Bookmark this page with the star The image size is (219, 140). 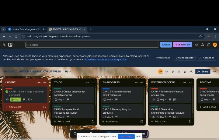200,36
